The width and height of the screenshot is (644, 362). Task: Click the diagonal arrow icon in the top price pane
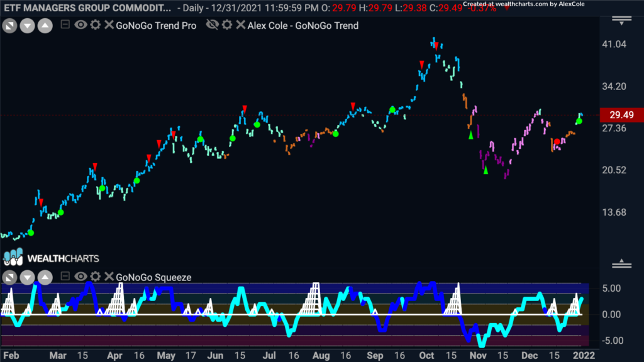click(x=9, y=26)
